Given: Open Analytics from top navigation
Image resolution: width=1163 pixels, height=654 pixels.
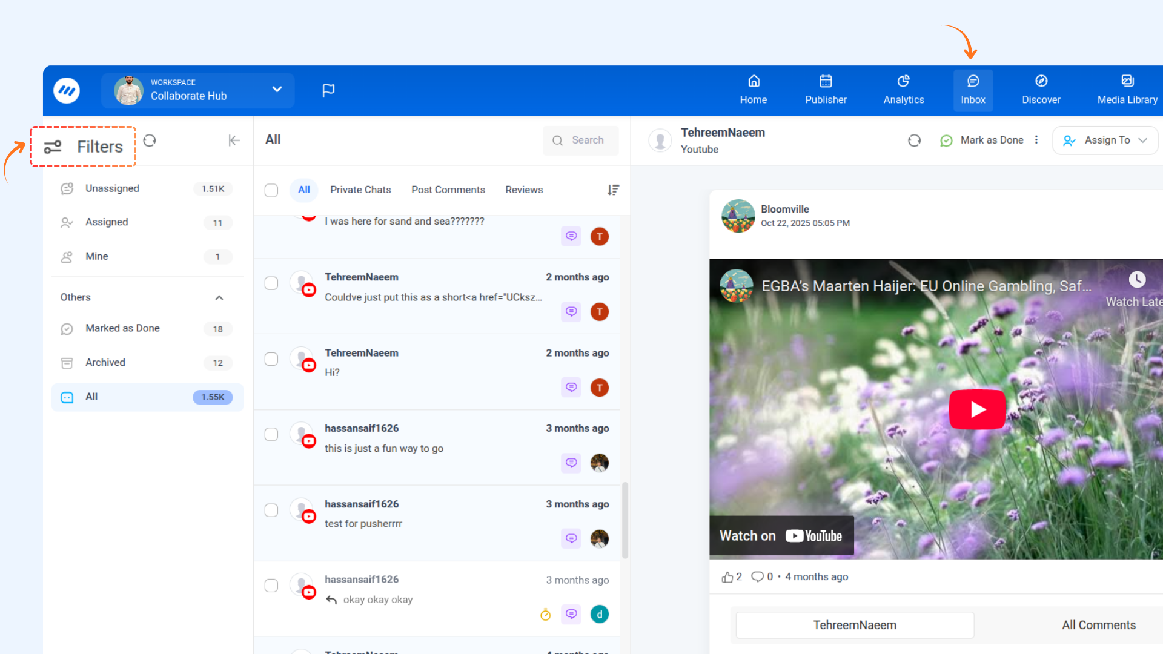Looking at the screenshot, I should [x=904, y=90].
